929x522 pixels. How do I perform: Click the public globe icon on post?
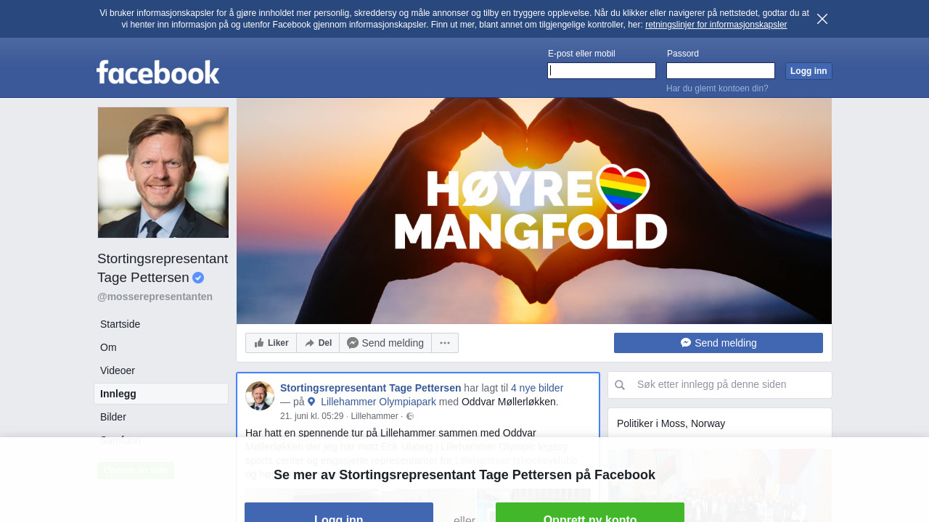[x=410, y=416]
